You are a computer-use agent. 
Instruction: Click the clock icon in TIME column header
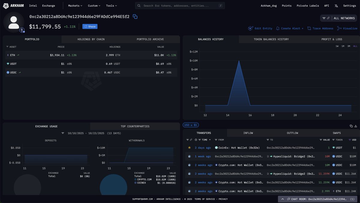[x=196, y=140]
